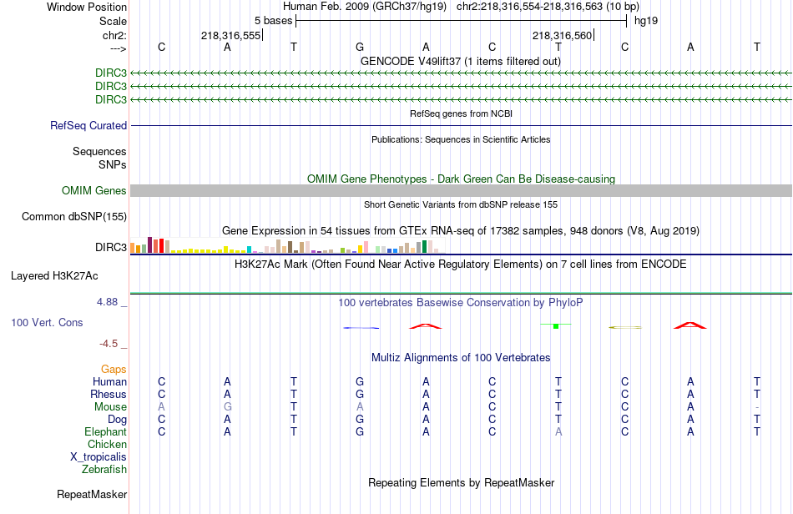Click the dash gap in the Mouse row

pos(757,407)
